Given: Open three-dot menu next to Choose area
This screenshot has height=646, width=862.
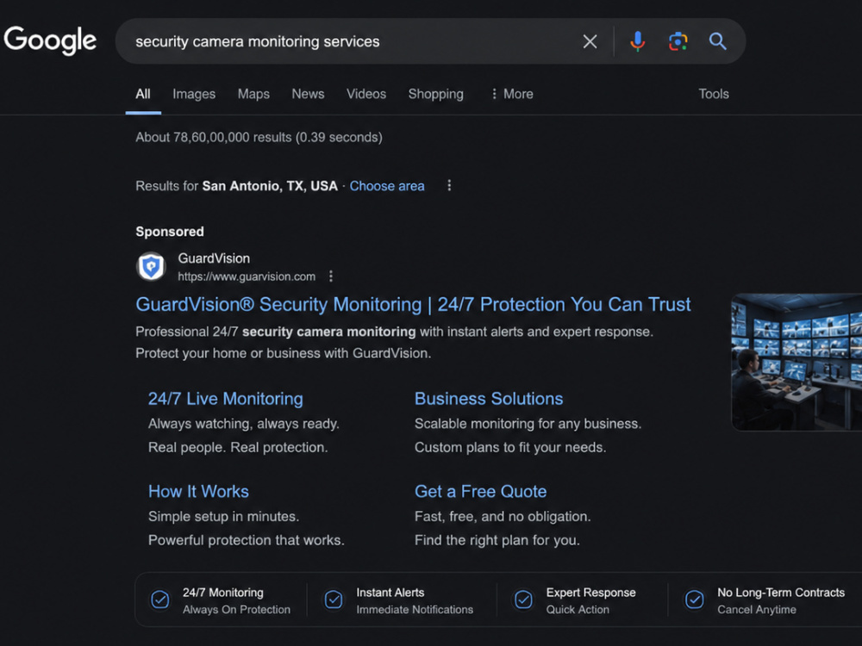Looking at the screenshot, I should pyautogui.click(x=449, y=186).
